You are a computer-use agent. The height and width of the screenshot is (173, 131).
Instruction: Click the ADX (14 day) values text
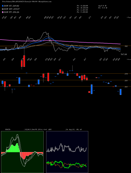click(73, 129)
